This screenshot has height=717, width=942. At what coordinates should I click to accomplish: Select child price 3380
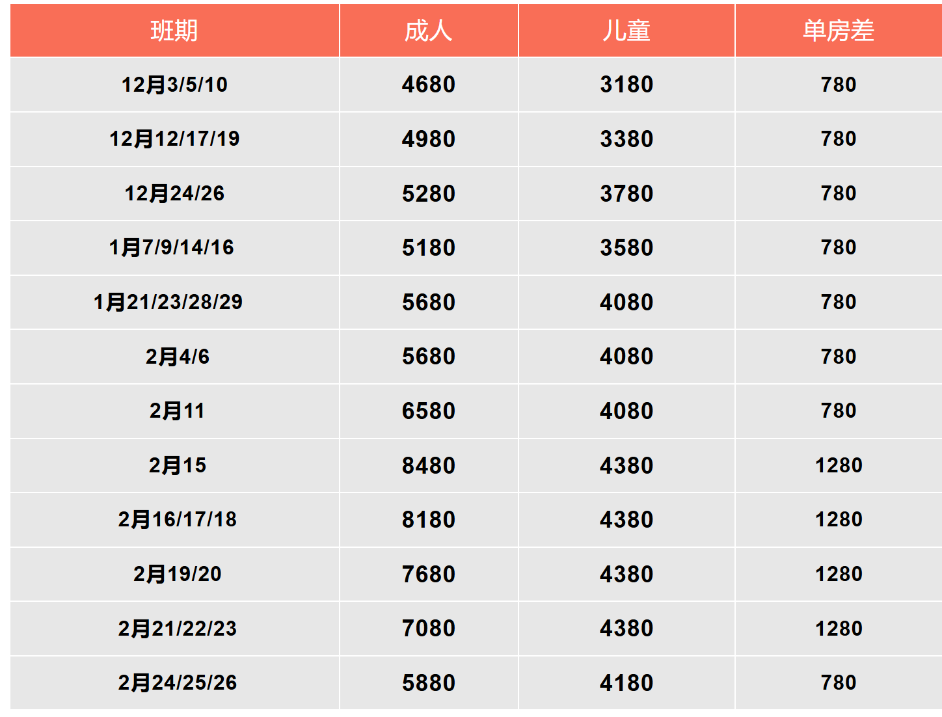click(626, 139)
